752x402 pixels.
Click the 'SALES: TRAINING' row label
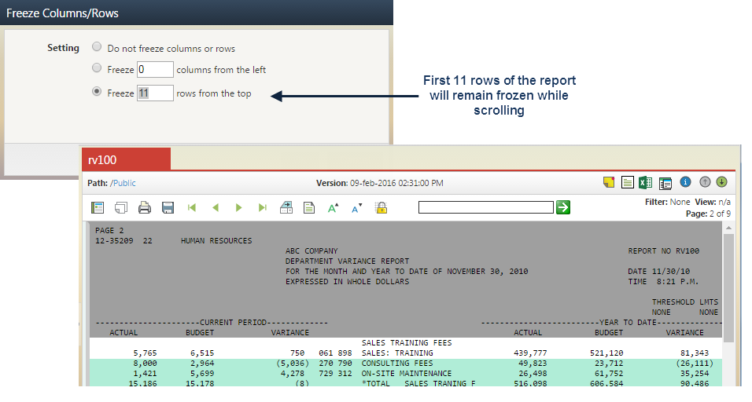(x=397, y=353)
